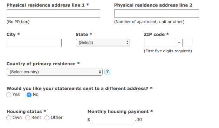
Task: Click the five-digit ZIP code field
Action: point(160,43)
